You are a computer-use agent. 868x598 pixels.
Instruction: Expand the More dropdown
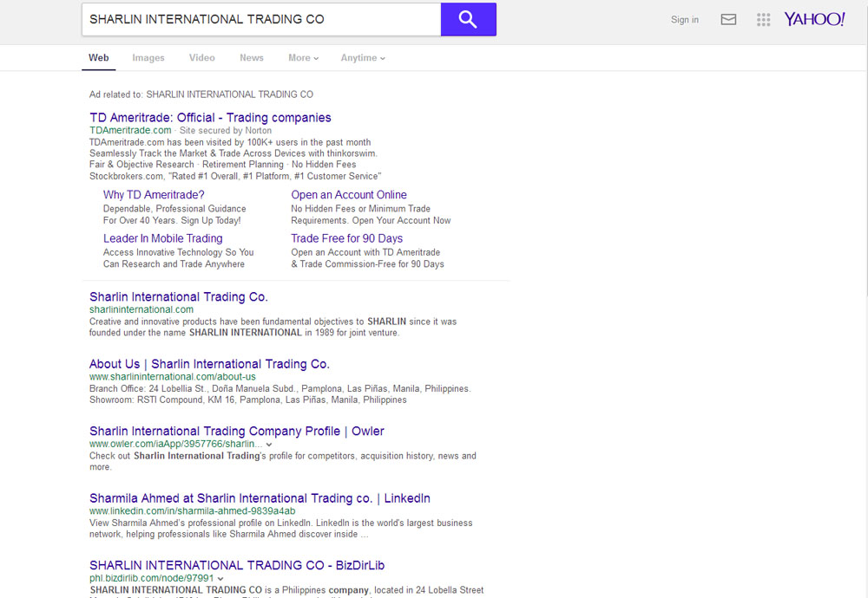pyautogui.click(x=303, y=57)
